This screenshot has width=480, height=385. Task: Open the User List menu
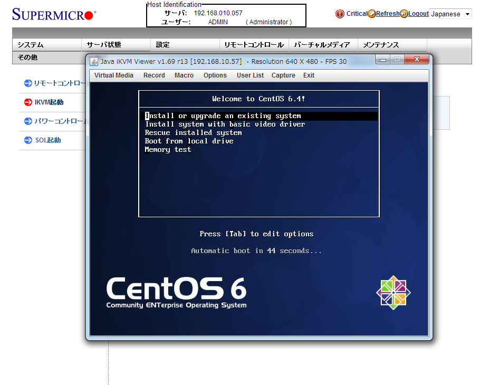250,75
